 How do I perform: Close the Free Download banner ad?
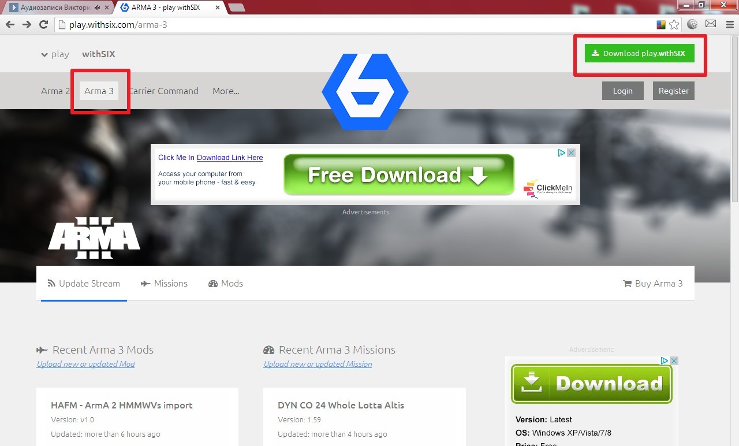pyautogui.click(x=571, y=153)
